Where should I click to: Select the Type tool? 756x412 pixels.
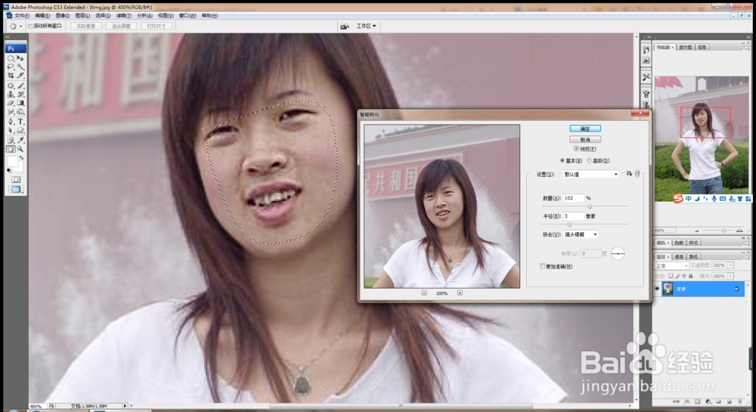(20, 122)
